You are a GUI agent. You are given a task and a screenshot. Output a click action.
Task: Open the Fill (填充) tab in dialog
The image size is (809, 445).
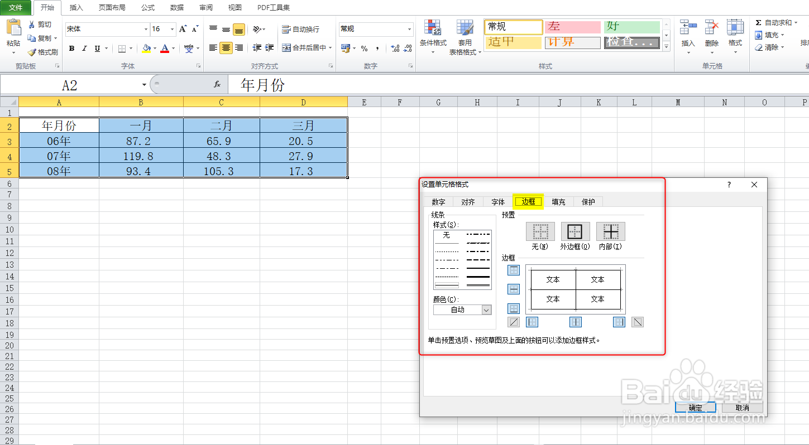point(558,202)
